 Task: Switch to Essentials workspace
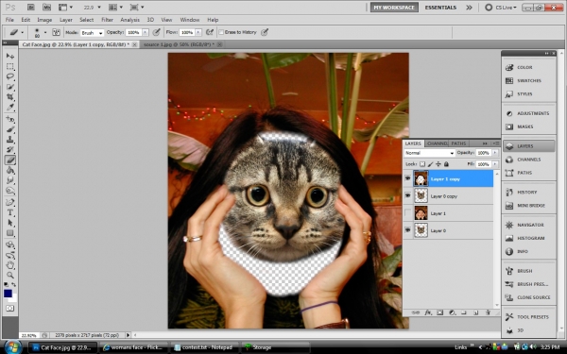pyautogui.click(x=440, y=8)
